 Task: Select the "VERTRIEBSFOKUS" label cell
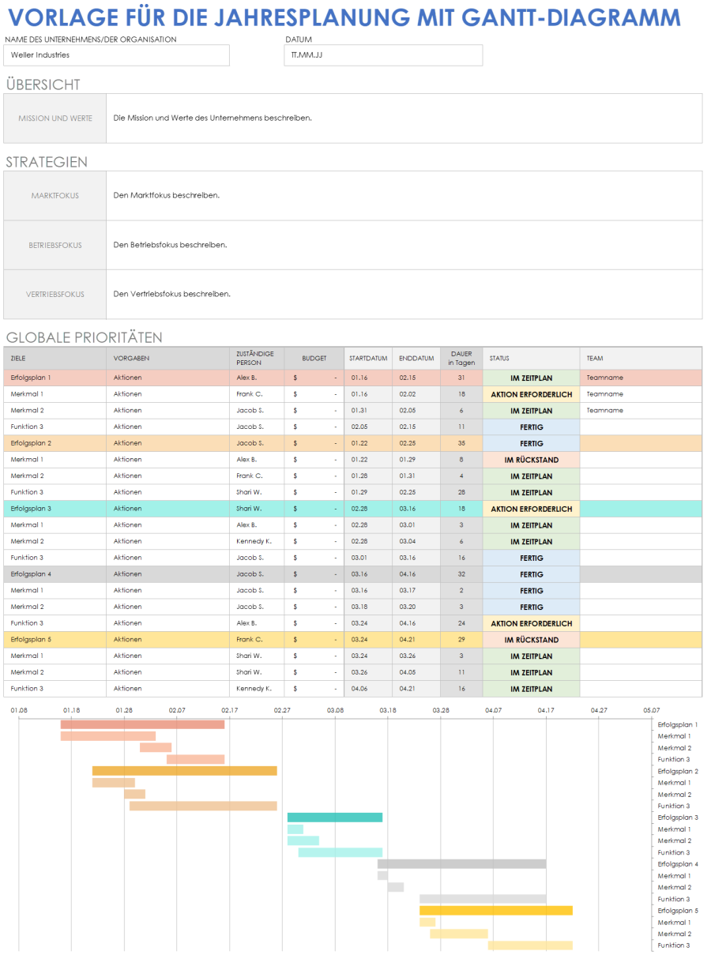[x=55, y=295]
